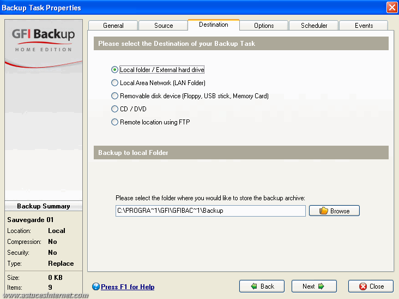This screenshot has height=299, width=399.
Task: Go to the Options tab
Action: pos(264,26)
